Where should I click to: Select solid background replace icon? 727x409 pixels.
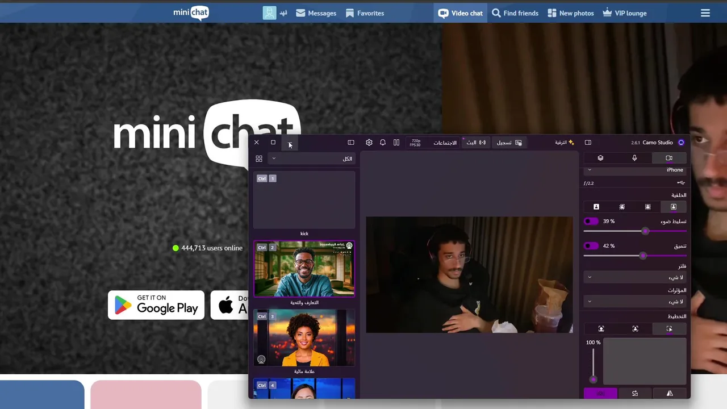pyautogui.click(x=596, y=207)
